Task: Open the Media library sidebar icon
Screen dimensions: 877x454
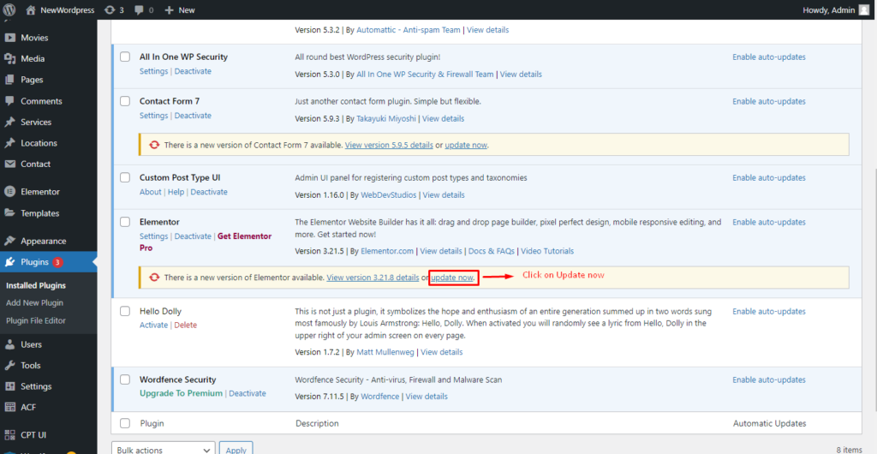Action: coord(10,59)
